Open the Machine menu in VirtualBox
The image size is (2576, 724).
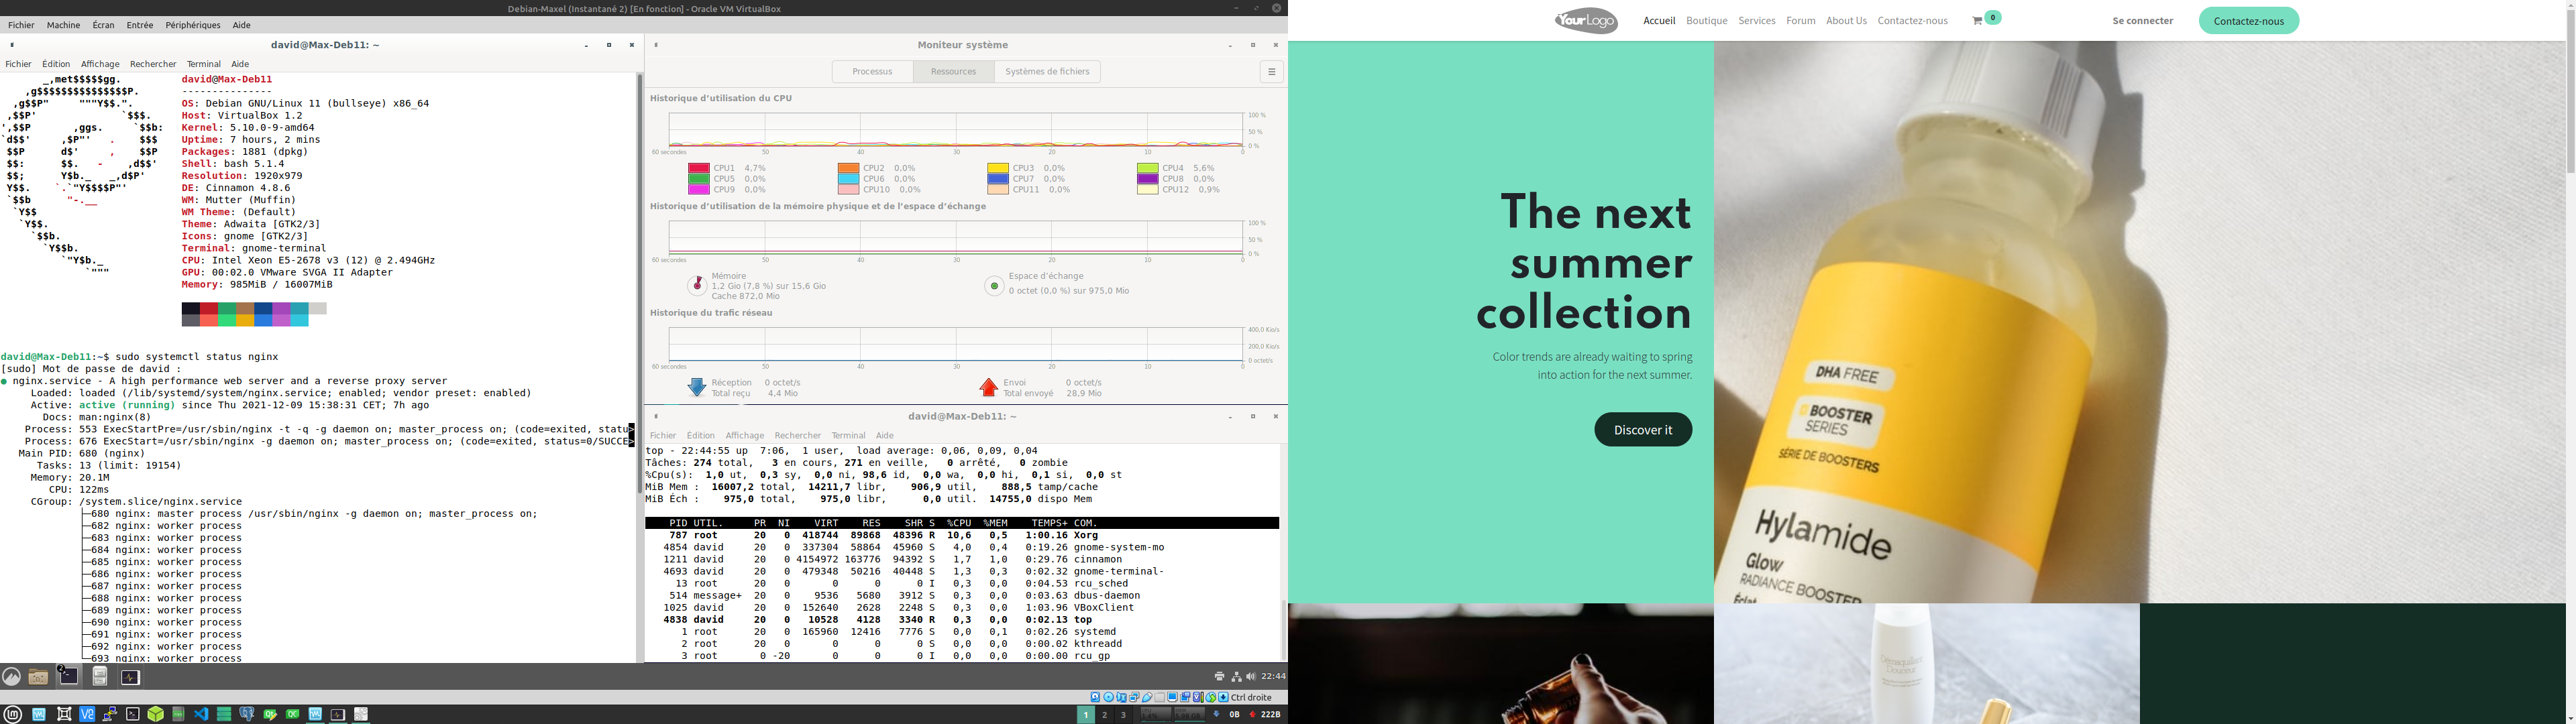pyautogui.click(x=63, y=25)
